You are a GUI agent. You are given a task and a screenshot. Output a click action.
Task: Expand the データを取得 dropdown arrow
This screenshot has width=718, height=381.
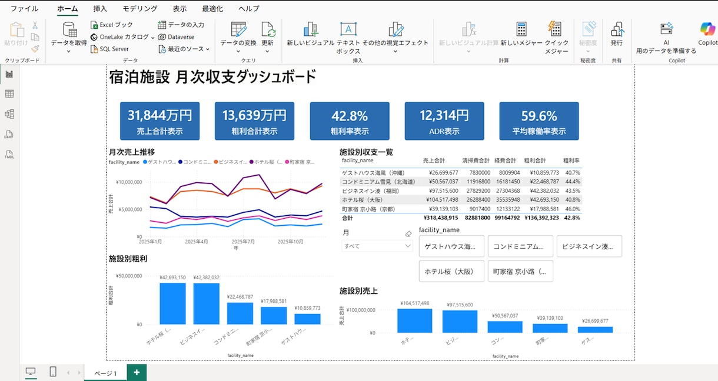click(69, 51)
